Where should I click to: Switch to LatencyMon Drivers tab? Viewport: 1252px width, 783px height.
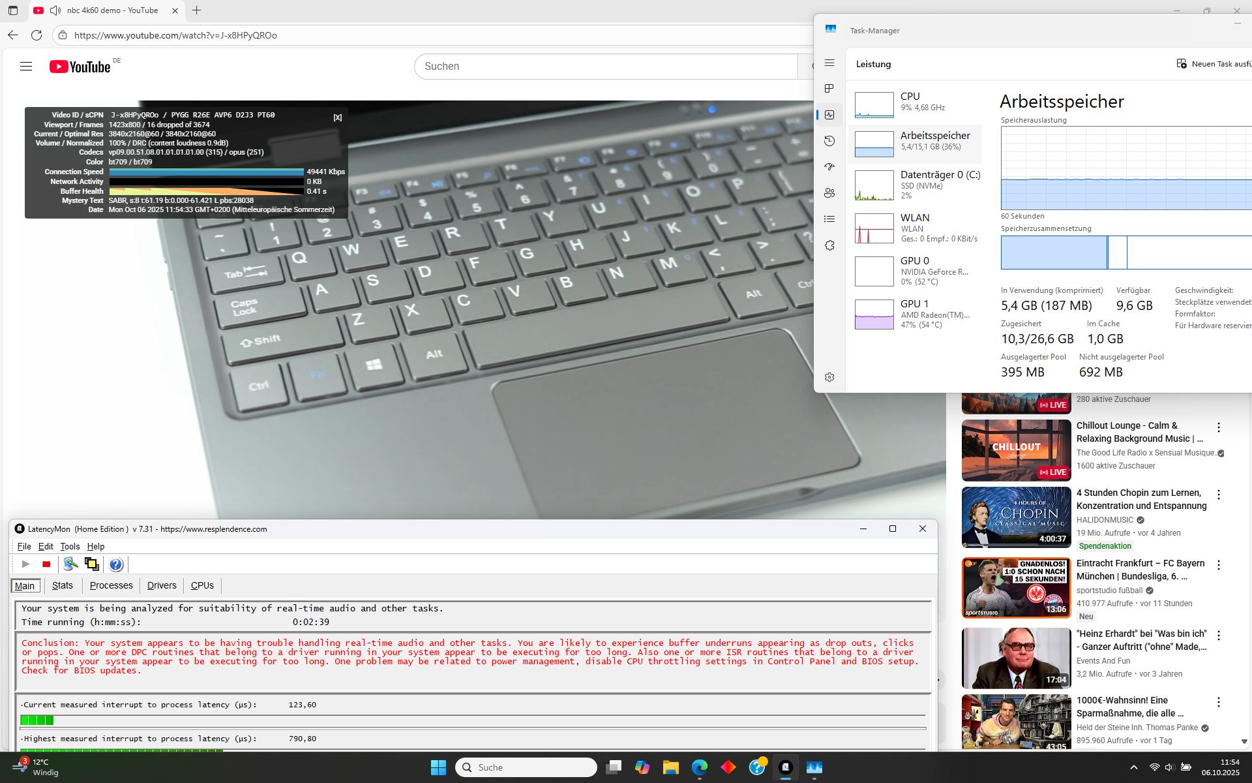click(162, 585)
